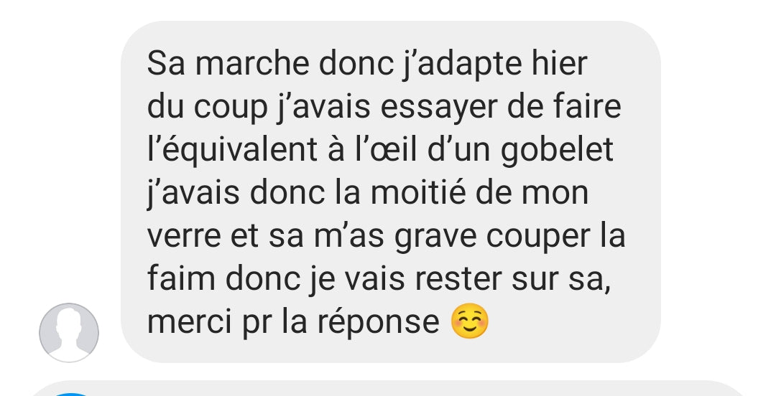
Task: Click the word "faim" in the message
Action: click(181, 279)
